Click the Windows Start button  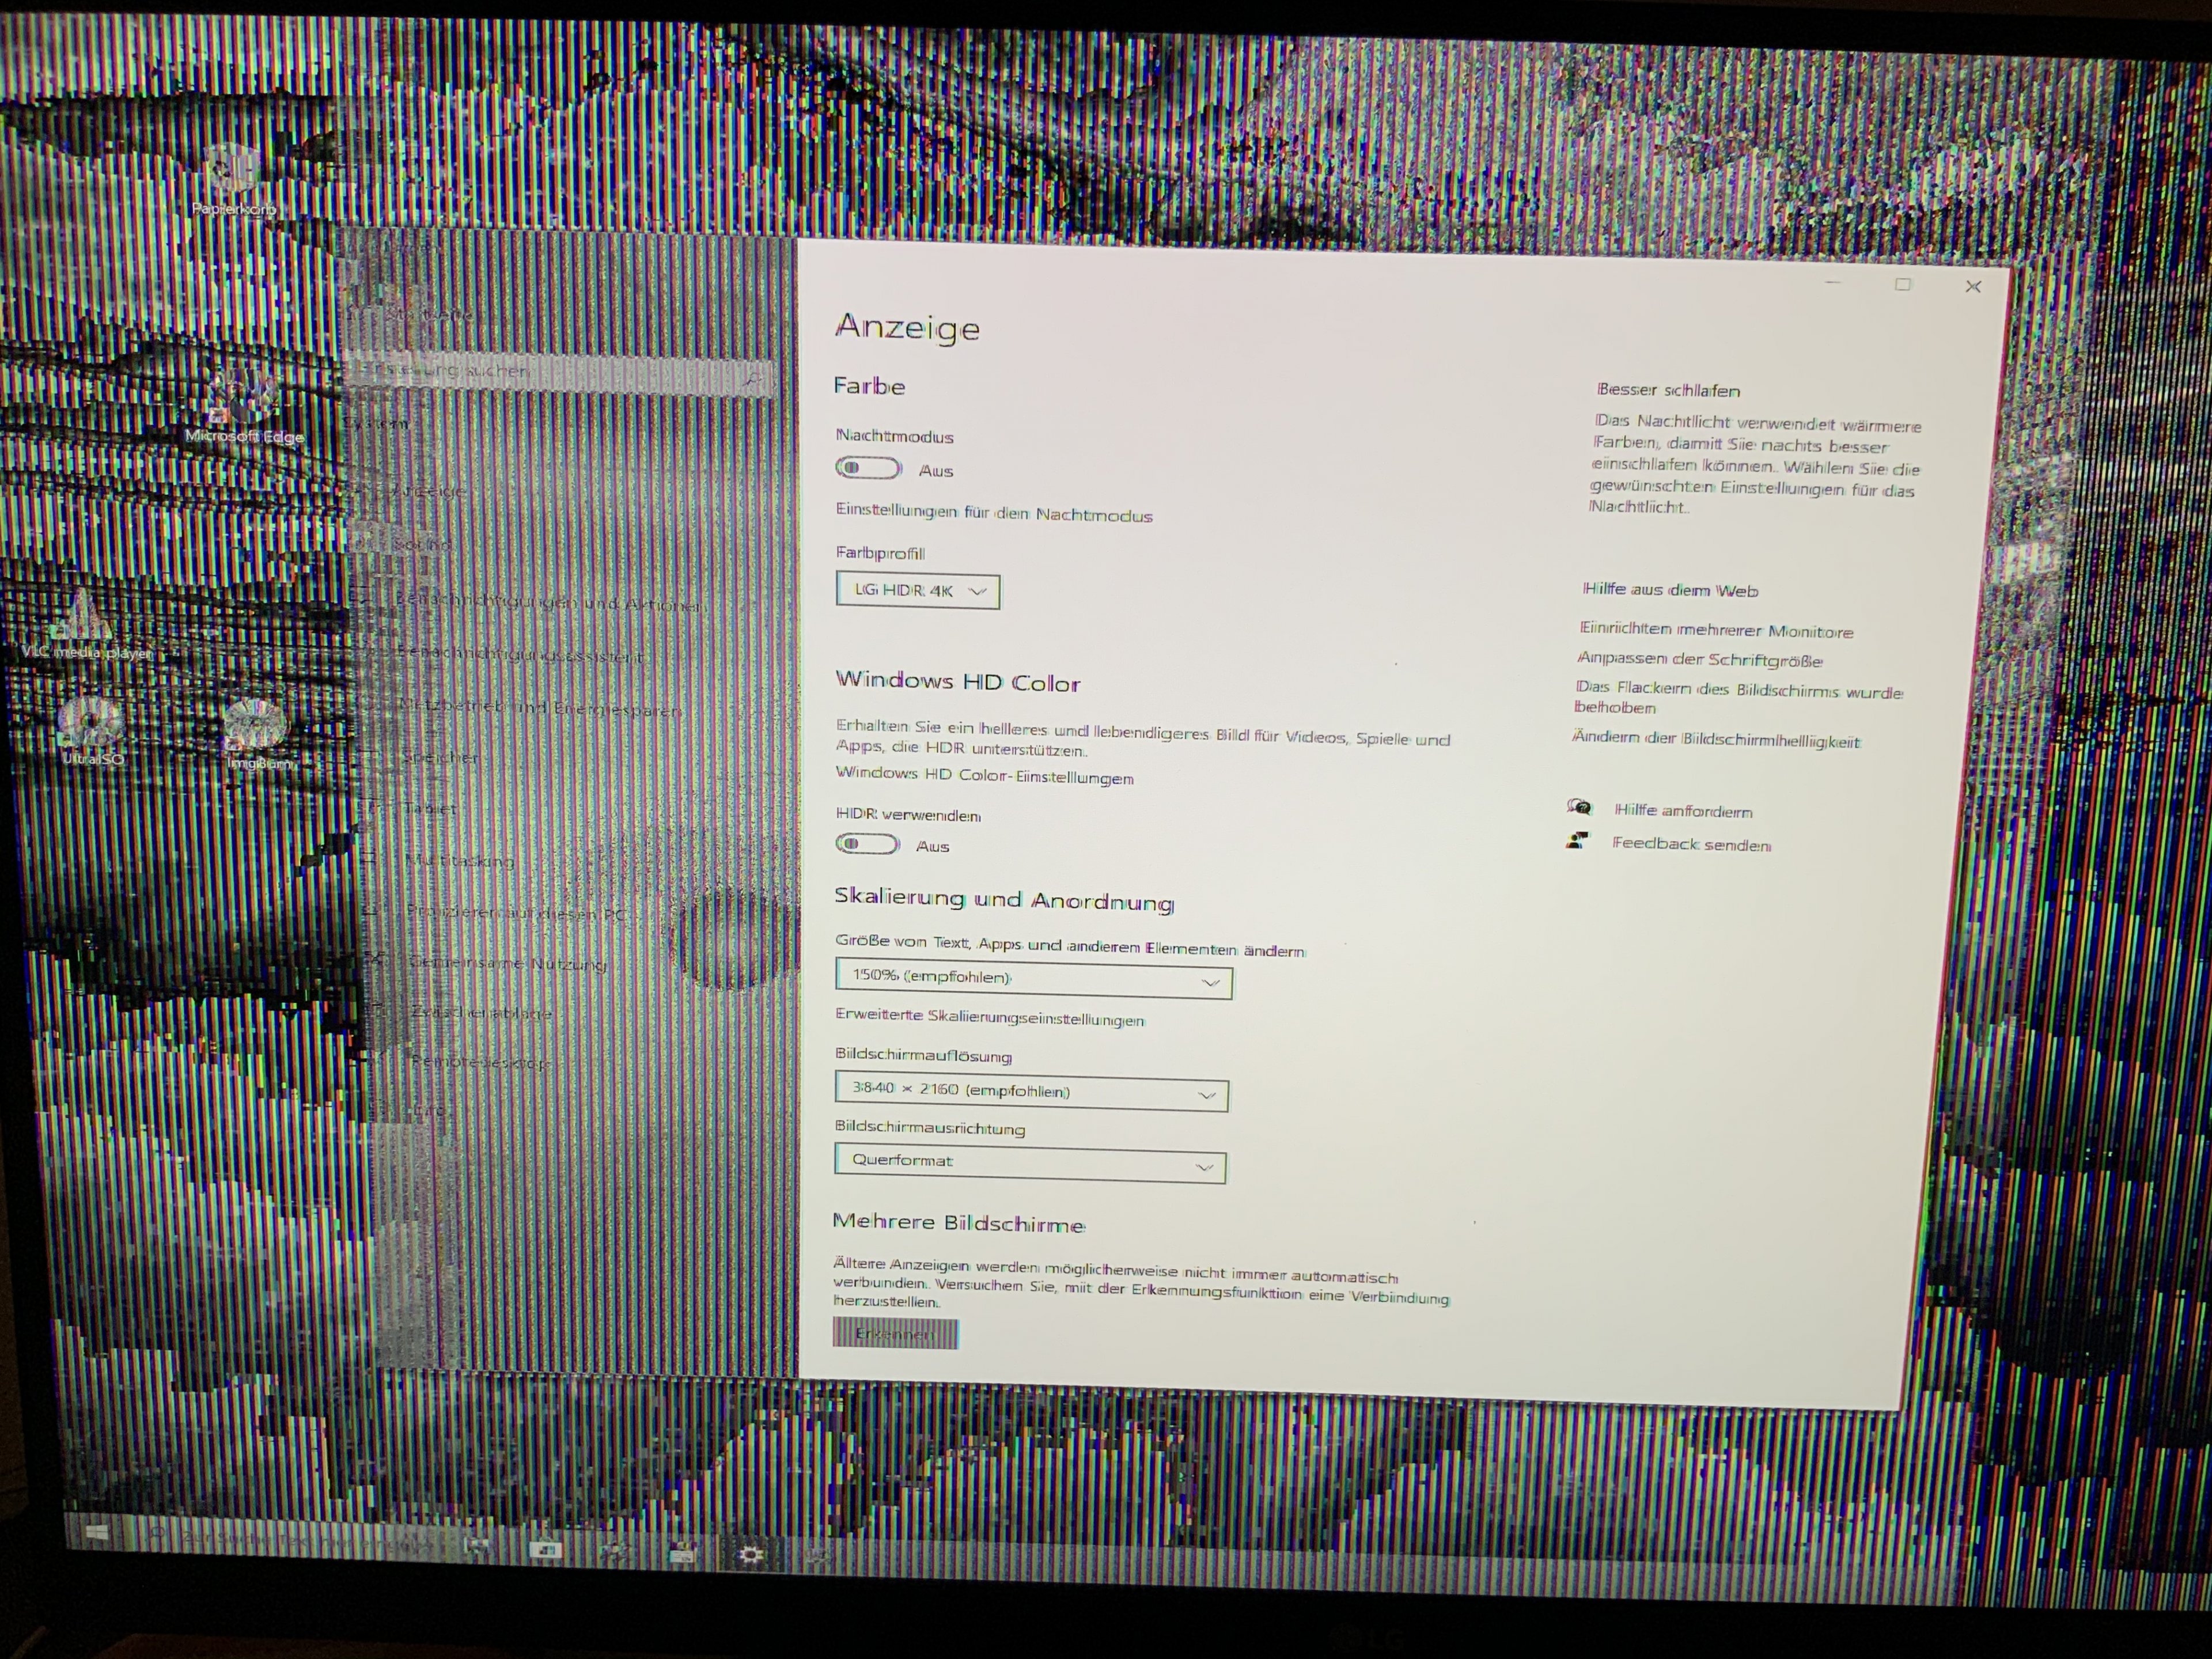coord(98,1533)
